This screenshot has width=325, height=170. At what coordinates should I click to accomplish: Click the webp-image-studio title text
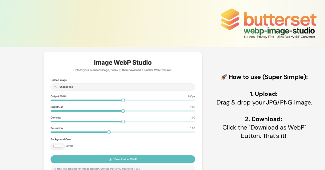click(x=279, y=31)
